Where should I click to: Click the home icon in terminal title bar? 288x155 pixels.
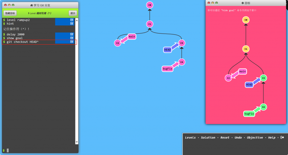(x=31, y=5)
